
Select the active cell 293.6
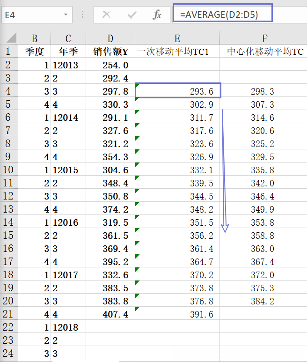(x=178, y=90)
